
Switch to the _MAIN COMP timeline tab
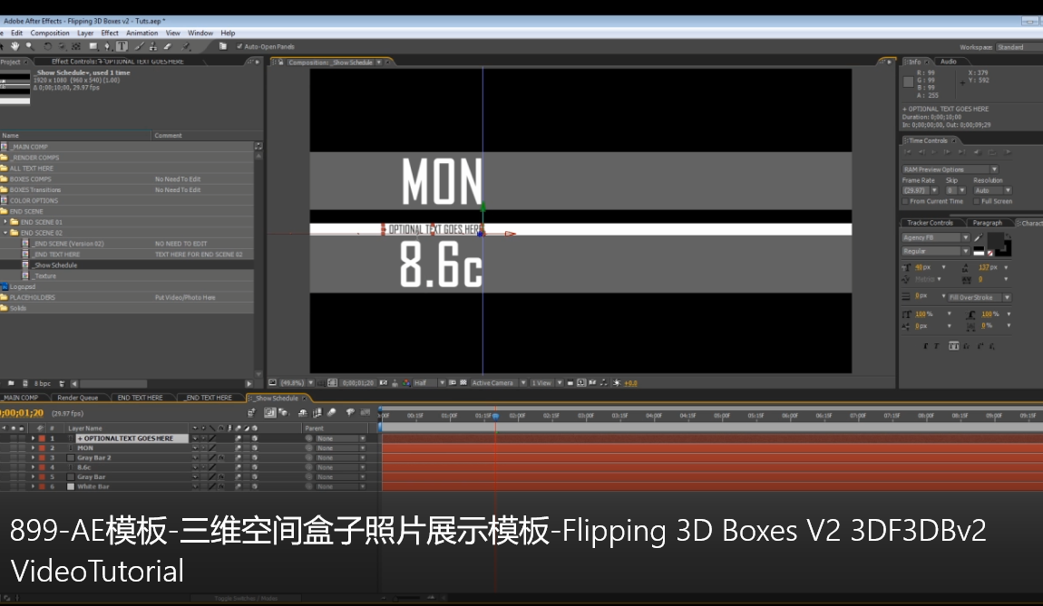tap(21, 398)
